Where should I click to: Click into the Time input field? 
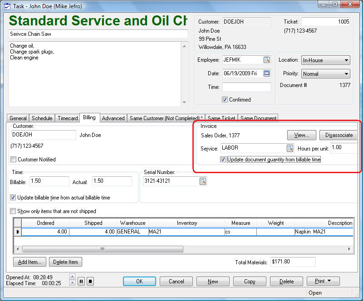pos(246,87)
